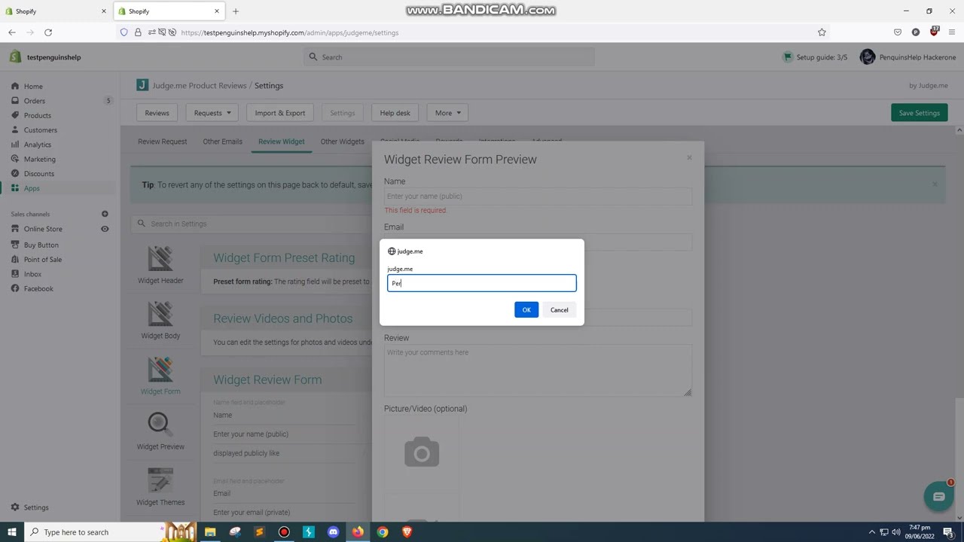Click the Shopify bag logo
The height and width of the screenshot is (542, 964).
(x=15, y=56)
